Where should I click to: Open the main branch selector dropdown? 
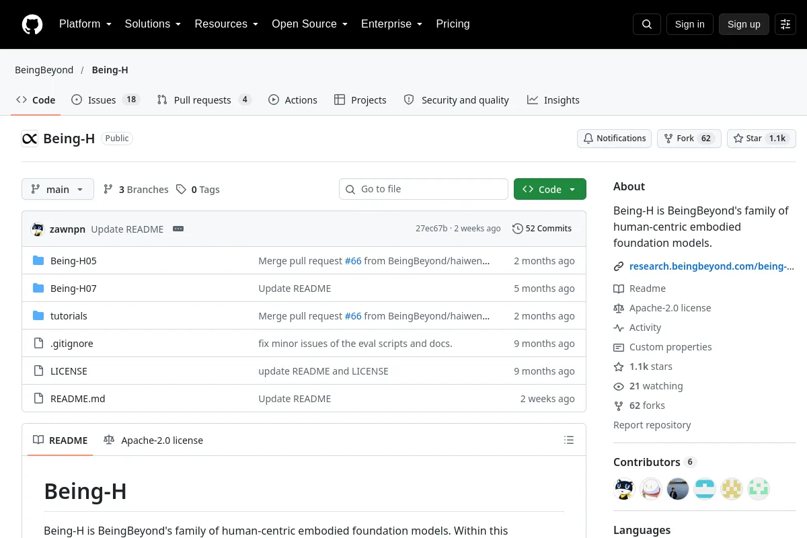58,190
